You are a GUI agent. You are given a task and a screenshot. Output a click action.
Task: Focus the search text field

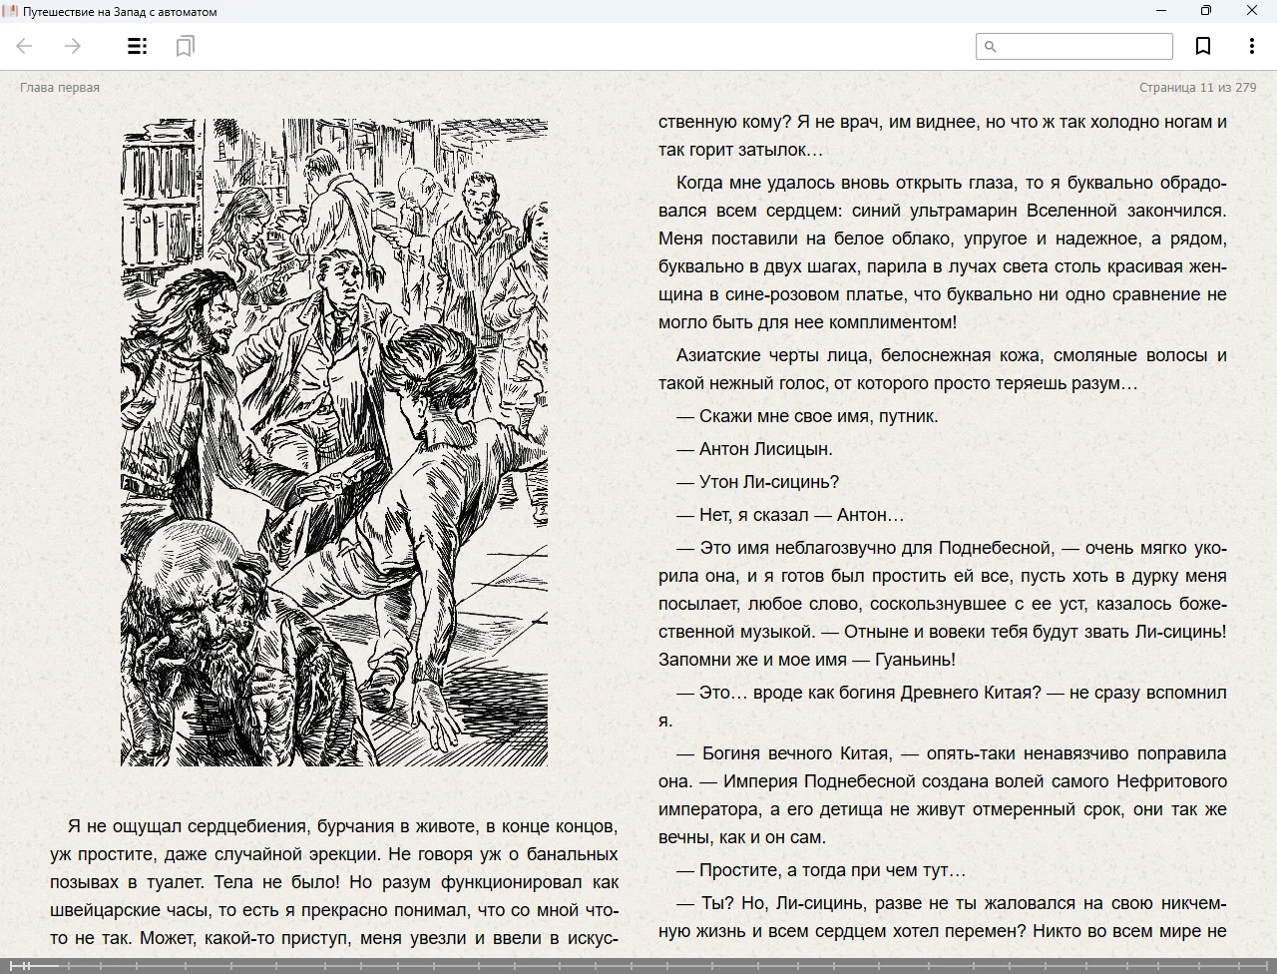pyautogui.click(x=1083, y=46)
